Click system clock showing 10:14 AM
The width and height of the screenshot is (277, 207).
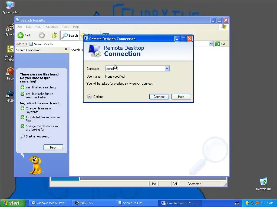pos(267,203)
